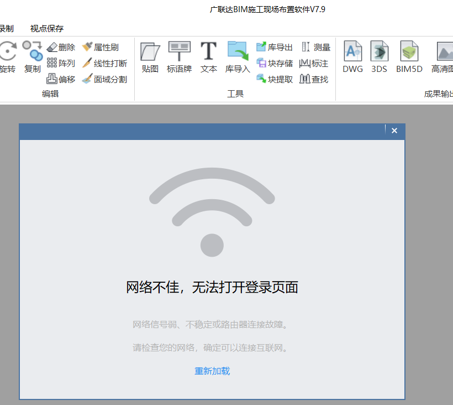Export to BIM5D
The height and width of the screenshot is (405, 453).
point(409,57)
